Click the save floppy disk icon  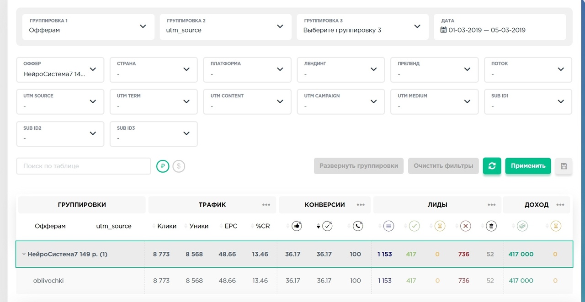[564, 166]
